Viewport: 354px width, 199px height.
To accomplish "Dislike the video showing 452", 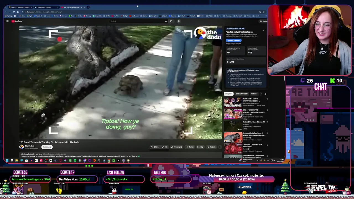I will pyautogui.click(x=165, y=147).
